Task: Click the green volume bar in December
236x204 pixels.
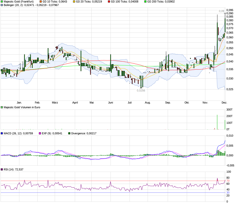Action: click(225, 125)
